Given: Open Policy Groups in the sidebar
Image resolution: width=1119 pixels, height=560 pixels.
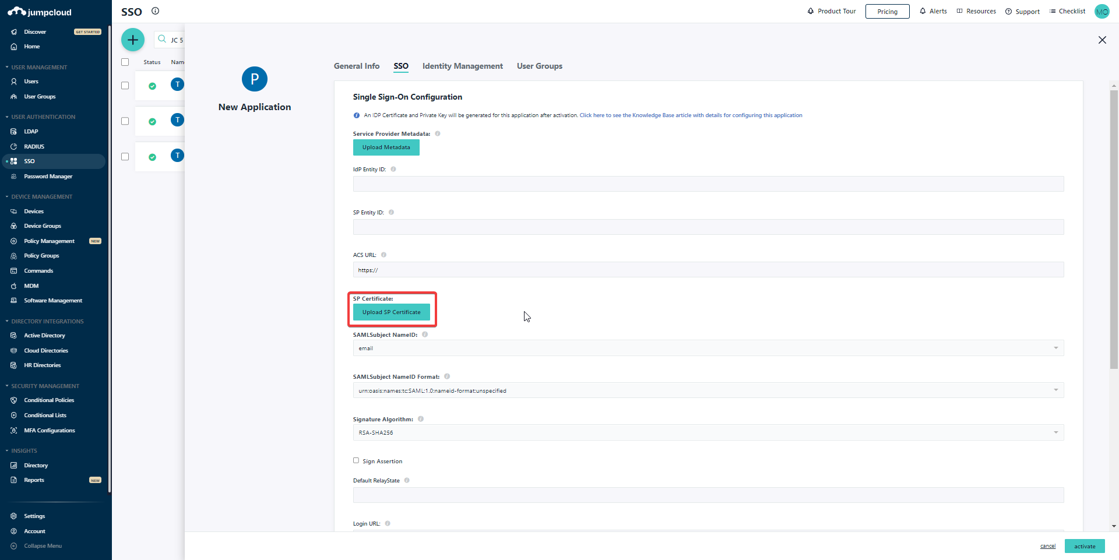Looking at the screenshot, I should point(41,256).
